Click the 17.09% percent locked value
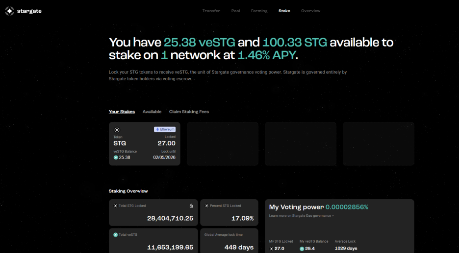The width and height of the screenshot is (459, 253). [x=242, y=218]
